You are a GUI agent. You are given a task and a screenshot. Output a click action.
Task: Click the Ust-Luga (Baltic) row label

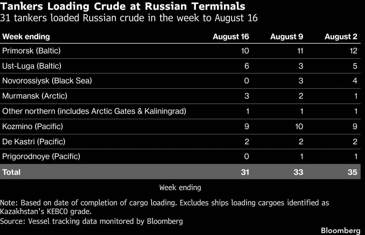coord(32,66)
